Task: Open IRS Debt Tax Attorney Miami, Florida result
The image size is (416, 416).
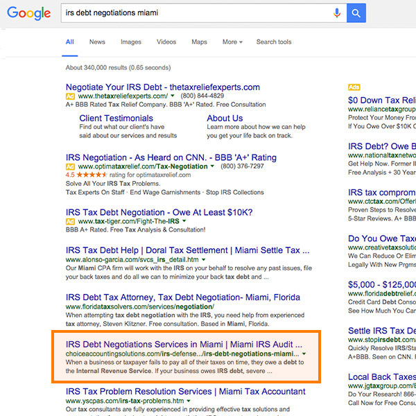Action: pos(183,297)
